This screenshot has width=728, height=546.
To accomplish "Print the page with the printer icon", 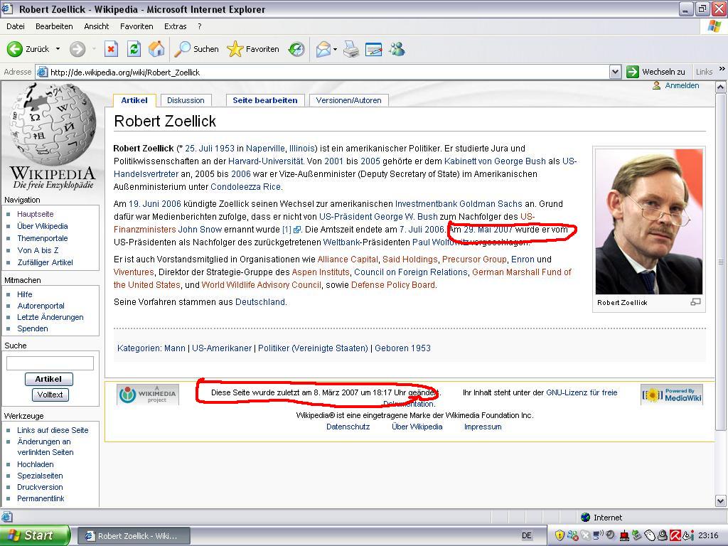I will coord(351,49).
